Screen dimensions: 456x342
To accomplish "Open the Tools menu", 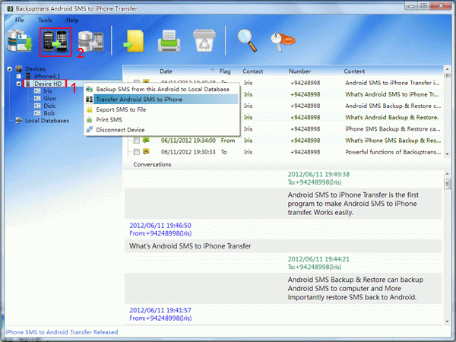I will (45, 19).
